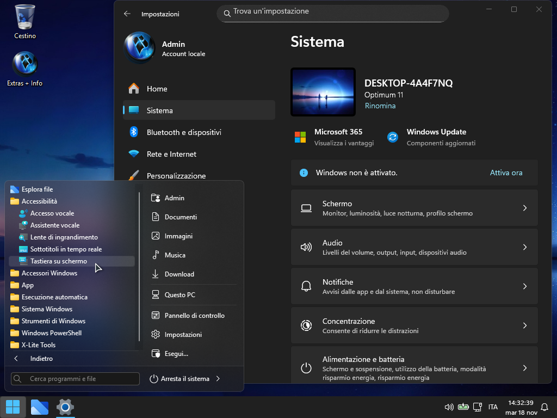Click Attiva ora to activate Windows

coord(506,173)
